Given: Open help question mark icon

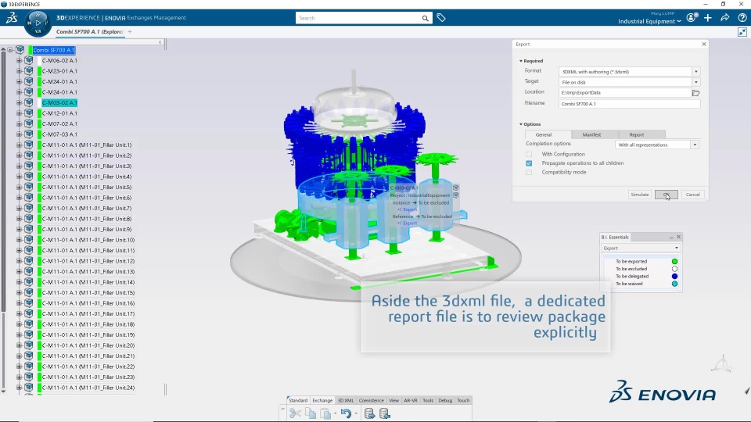Looking at the screenshot, I should pos(742,18).
